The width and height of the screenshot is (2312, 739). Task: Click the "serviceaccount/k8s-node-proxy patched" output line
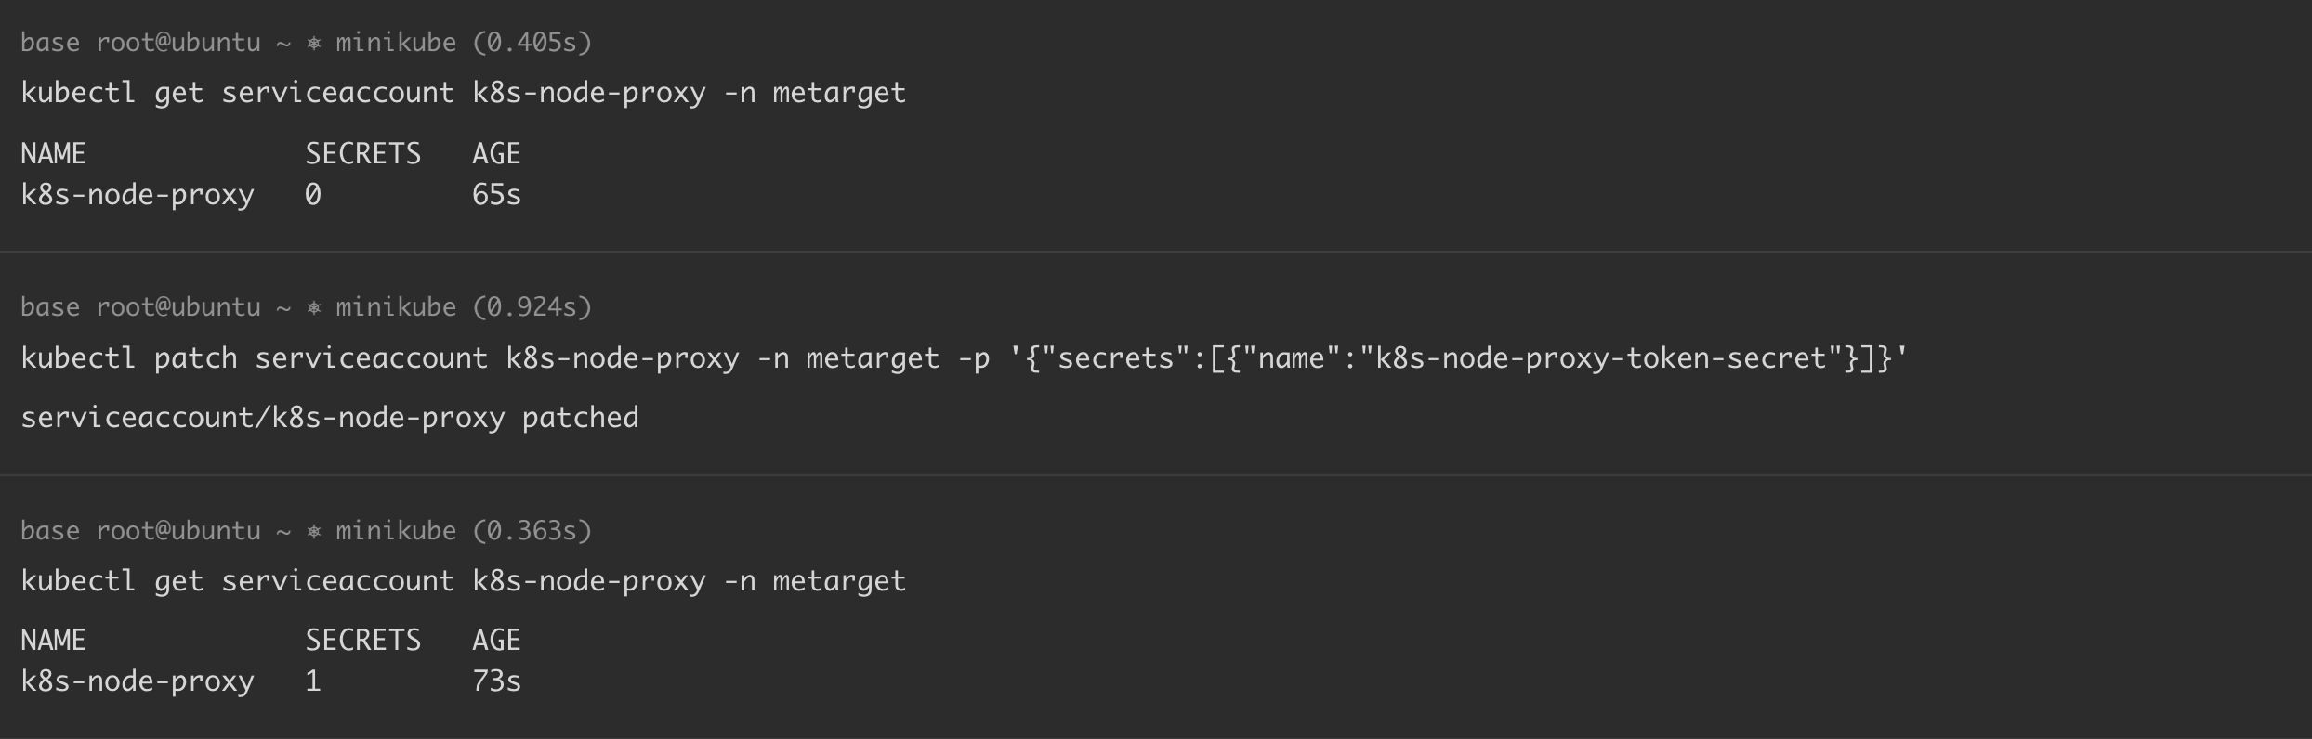coord(329,418)
